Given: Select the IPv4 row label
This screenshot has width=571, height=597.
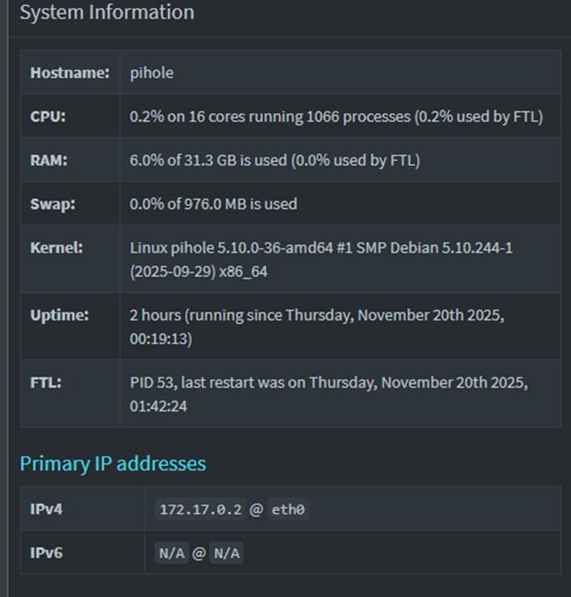Looking at the screenshot, I should pos(46,509).
